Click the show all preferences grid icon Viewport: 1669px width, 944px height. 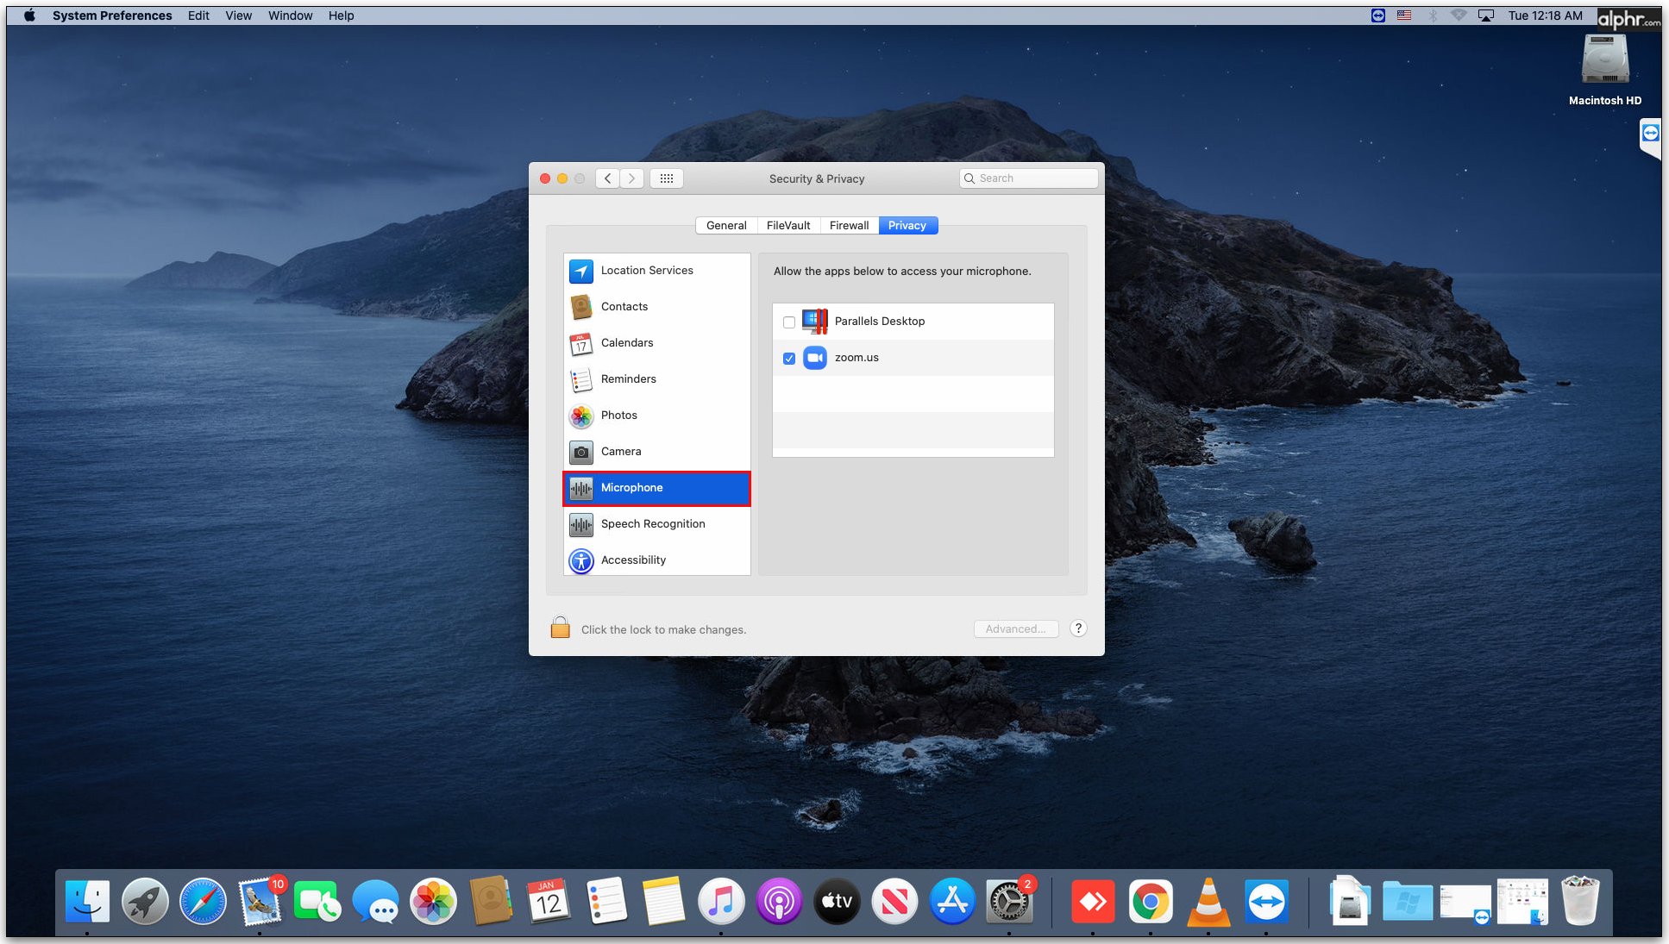pyautogui.click(x=666, y=178)
